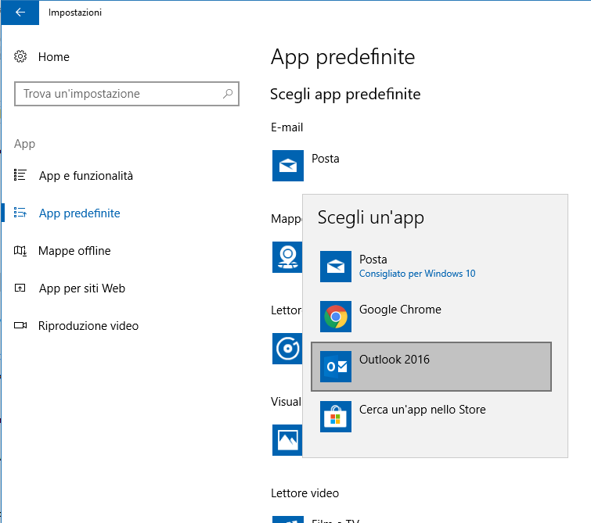This screenshot has width=591, height=523.
Task: Click the Riproduzione video camera icon
Action: 21,326
